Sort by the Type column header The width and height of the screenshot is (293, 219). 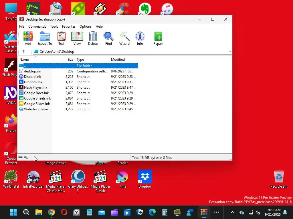click(x=92, y=60)
